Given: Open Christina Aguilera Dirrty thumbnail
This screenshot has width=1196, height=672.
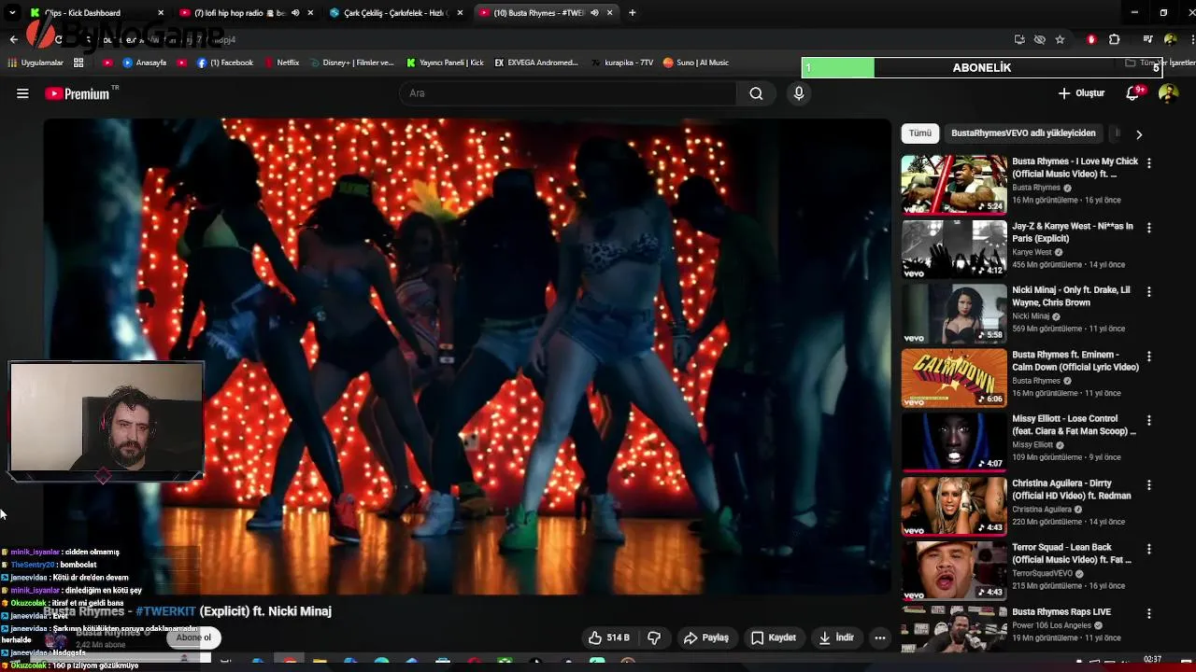Looking at the screenshot, I should (954, 507).
